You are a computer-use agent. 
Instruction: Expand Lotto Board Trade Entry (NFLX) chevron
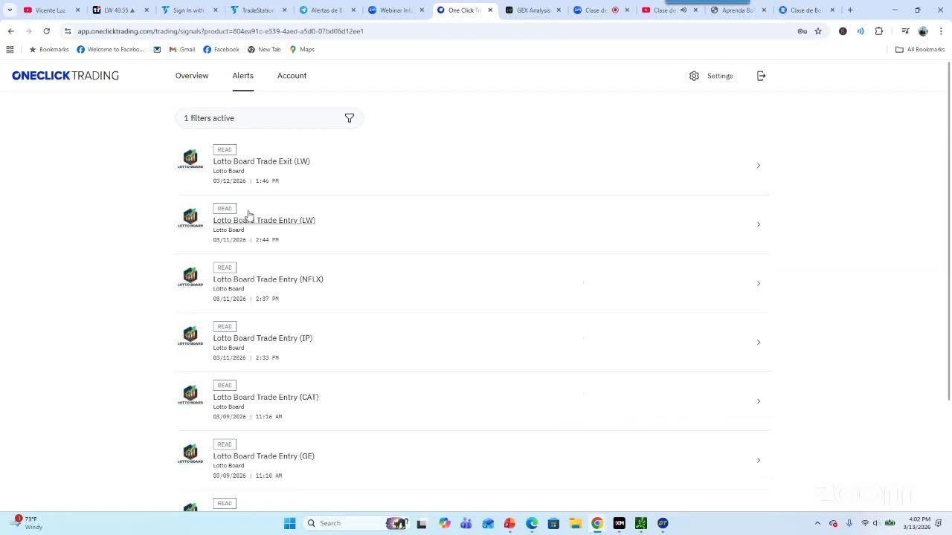pos(759,283)
